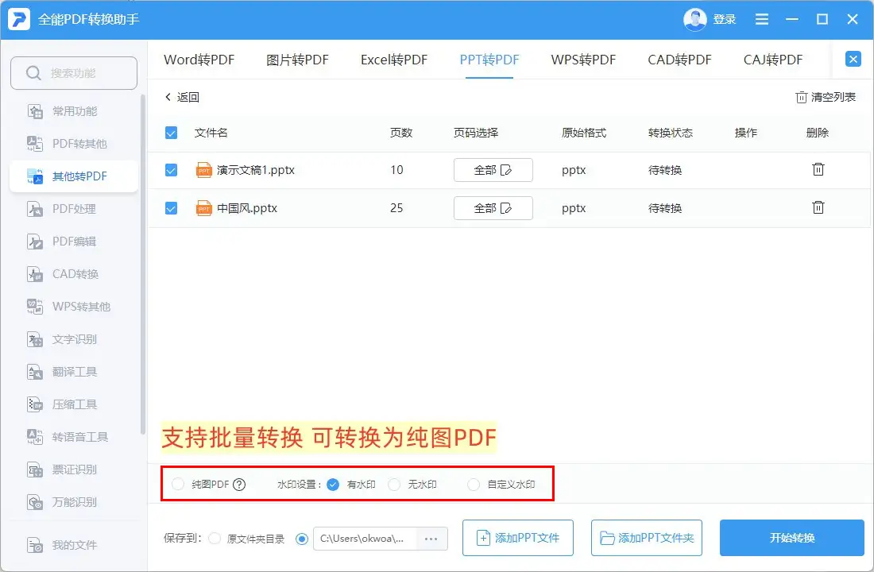Switch to the CAJ转PDF tab

pos(773,60)
